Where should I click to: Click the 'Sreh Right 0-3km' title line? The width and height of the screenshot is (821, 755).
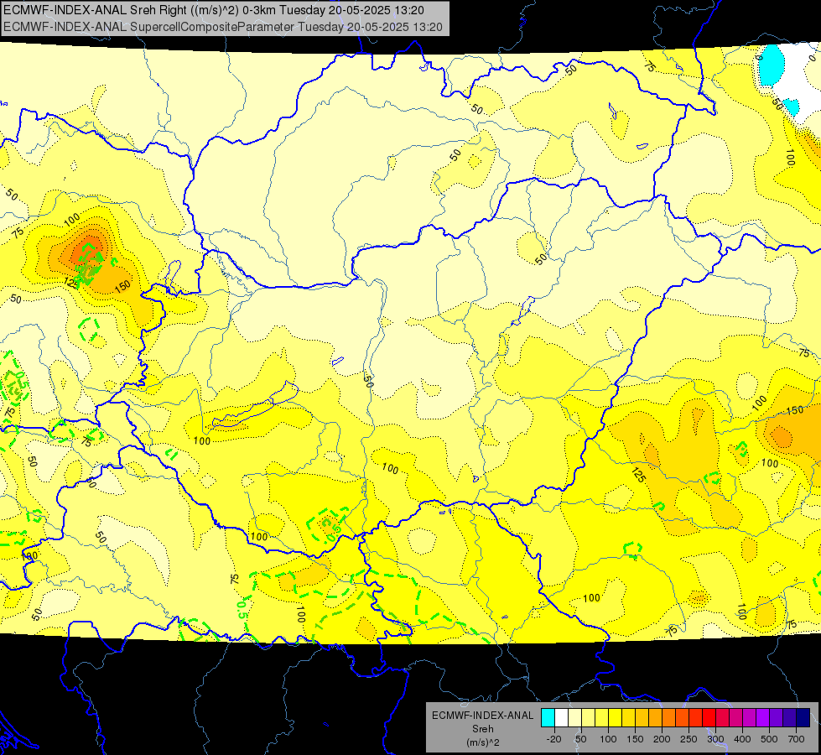214,10
